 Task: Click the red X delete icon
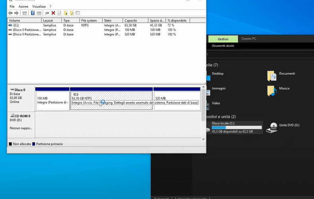53,13
